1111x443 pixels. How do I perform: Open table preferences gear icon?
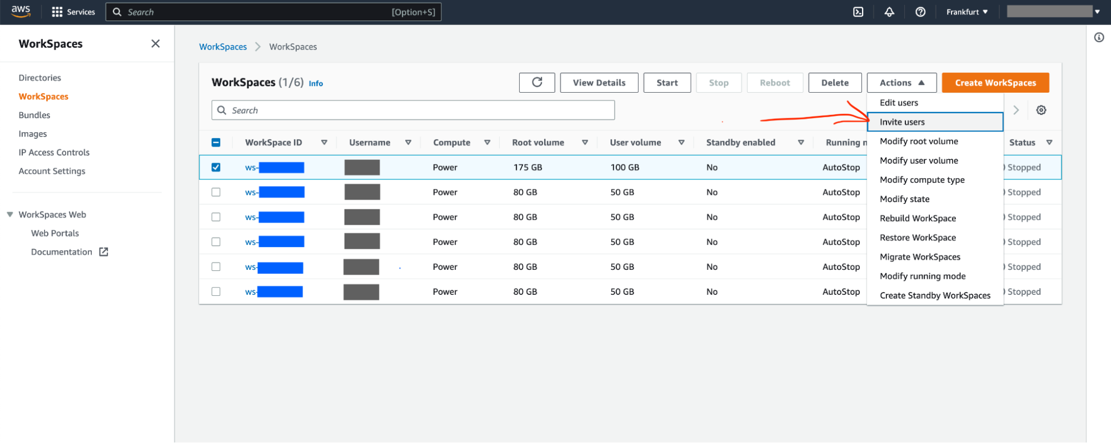tap(1041, 110)
